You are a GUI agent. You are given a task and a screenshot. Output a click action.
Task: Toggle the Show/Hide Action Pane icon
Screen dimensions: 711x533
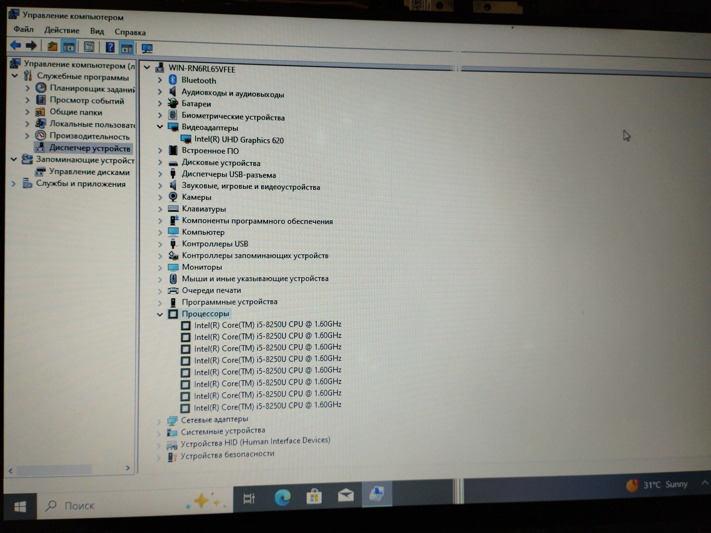pos(127,48)
